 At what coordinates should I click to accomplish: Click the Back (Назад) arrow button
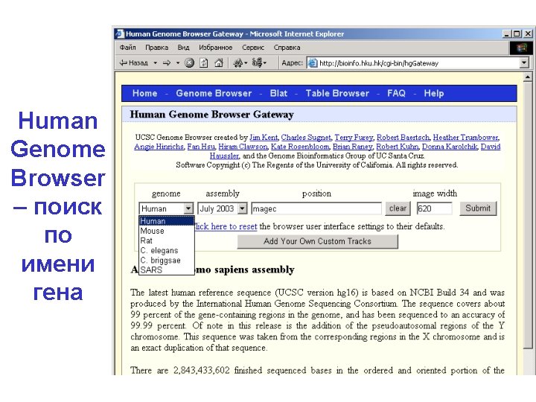(x=133, y=63)
